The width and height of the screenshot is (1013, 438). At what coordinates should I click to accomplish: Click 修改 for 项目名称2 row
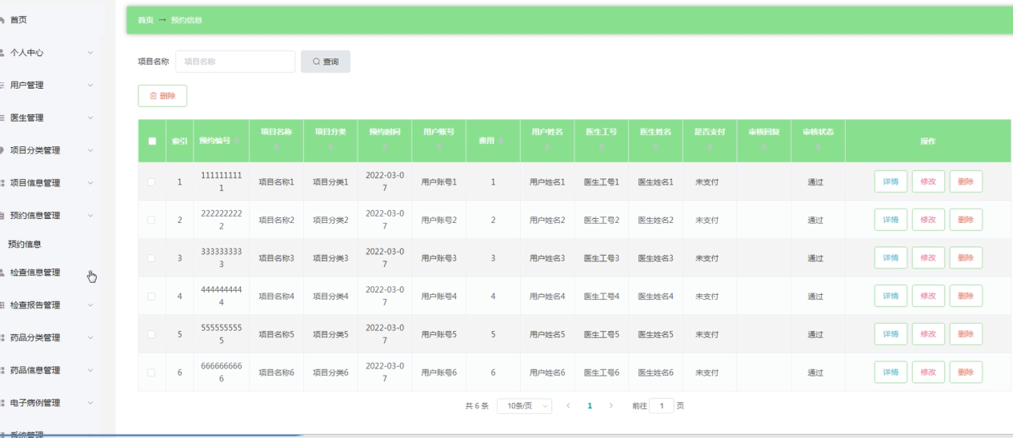[x=928, y=220]
